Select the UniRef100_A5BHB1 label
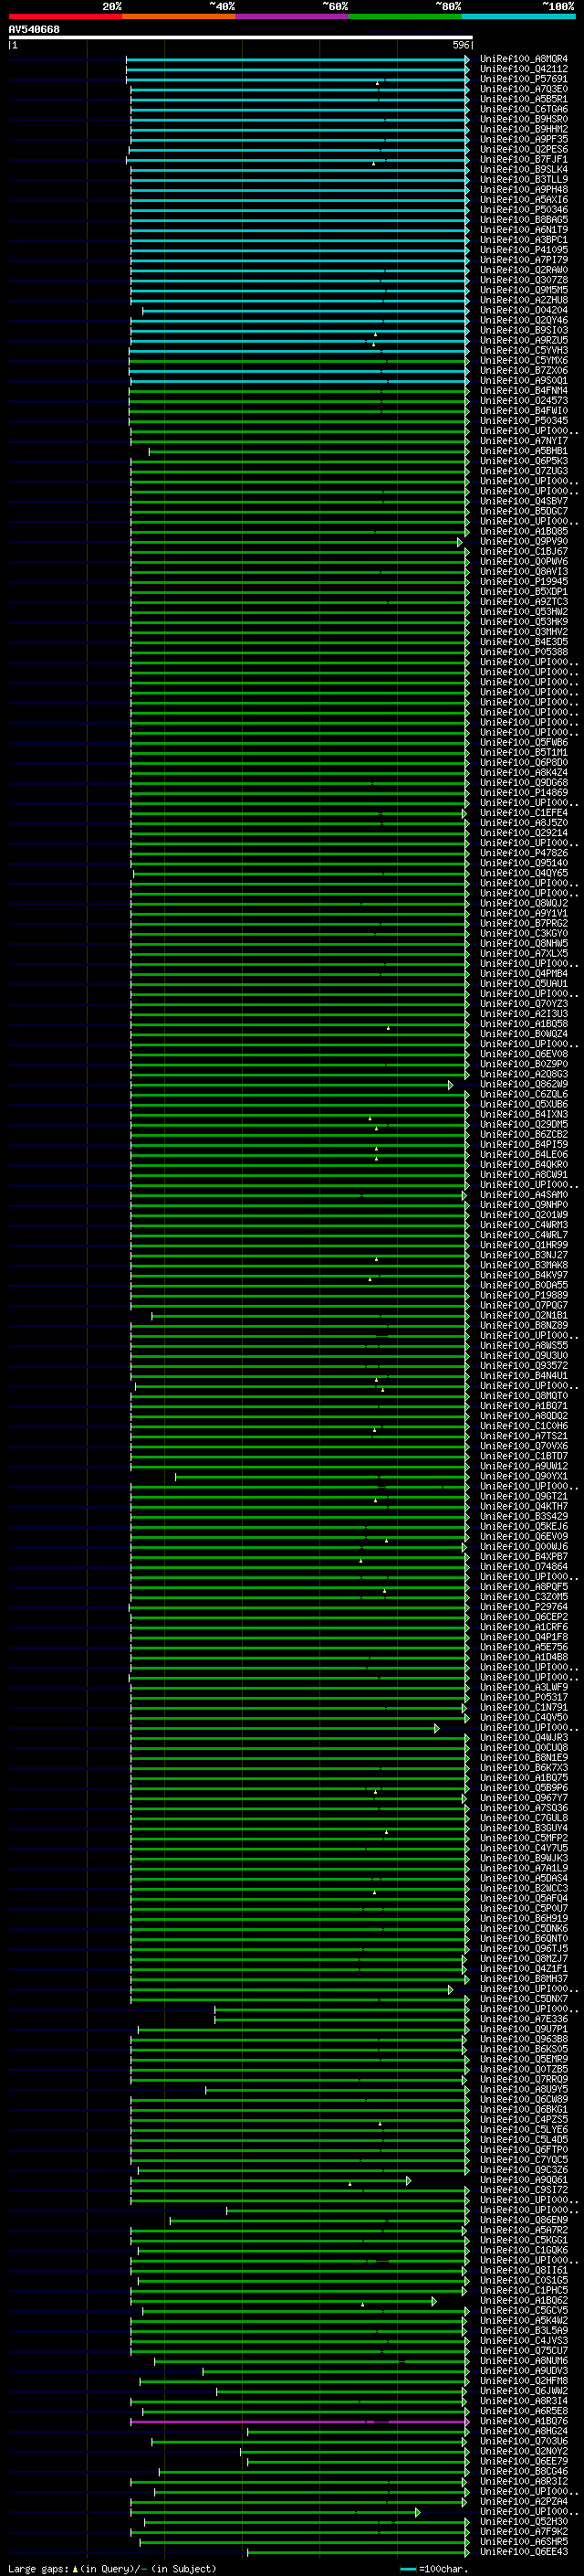 click(524, 451)
